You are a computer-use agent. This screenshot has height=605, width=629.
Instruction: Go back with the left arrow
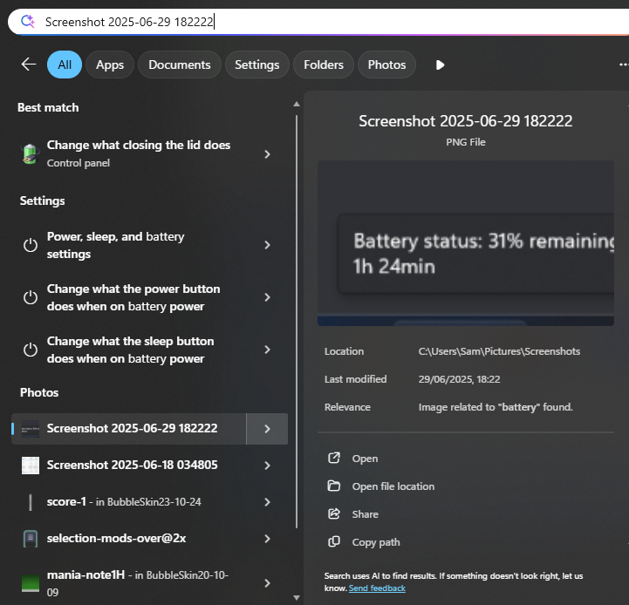(x=29, y=65)
